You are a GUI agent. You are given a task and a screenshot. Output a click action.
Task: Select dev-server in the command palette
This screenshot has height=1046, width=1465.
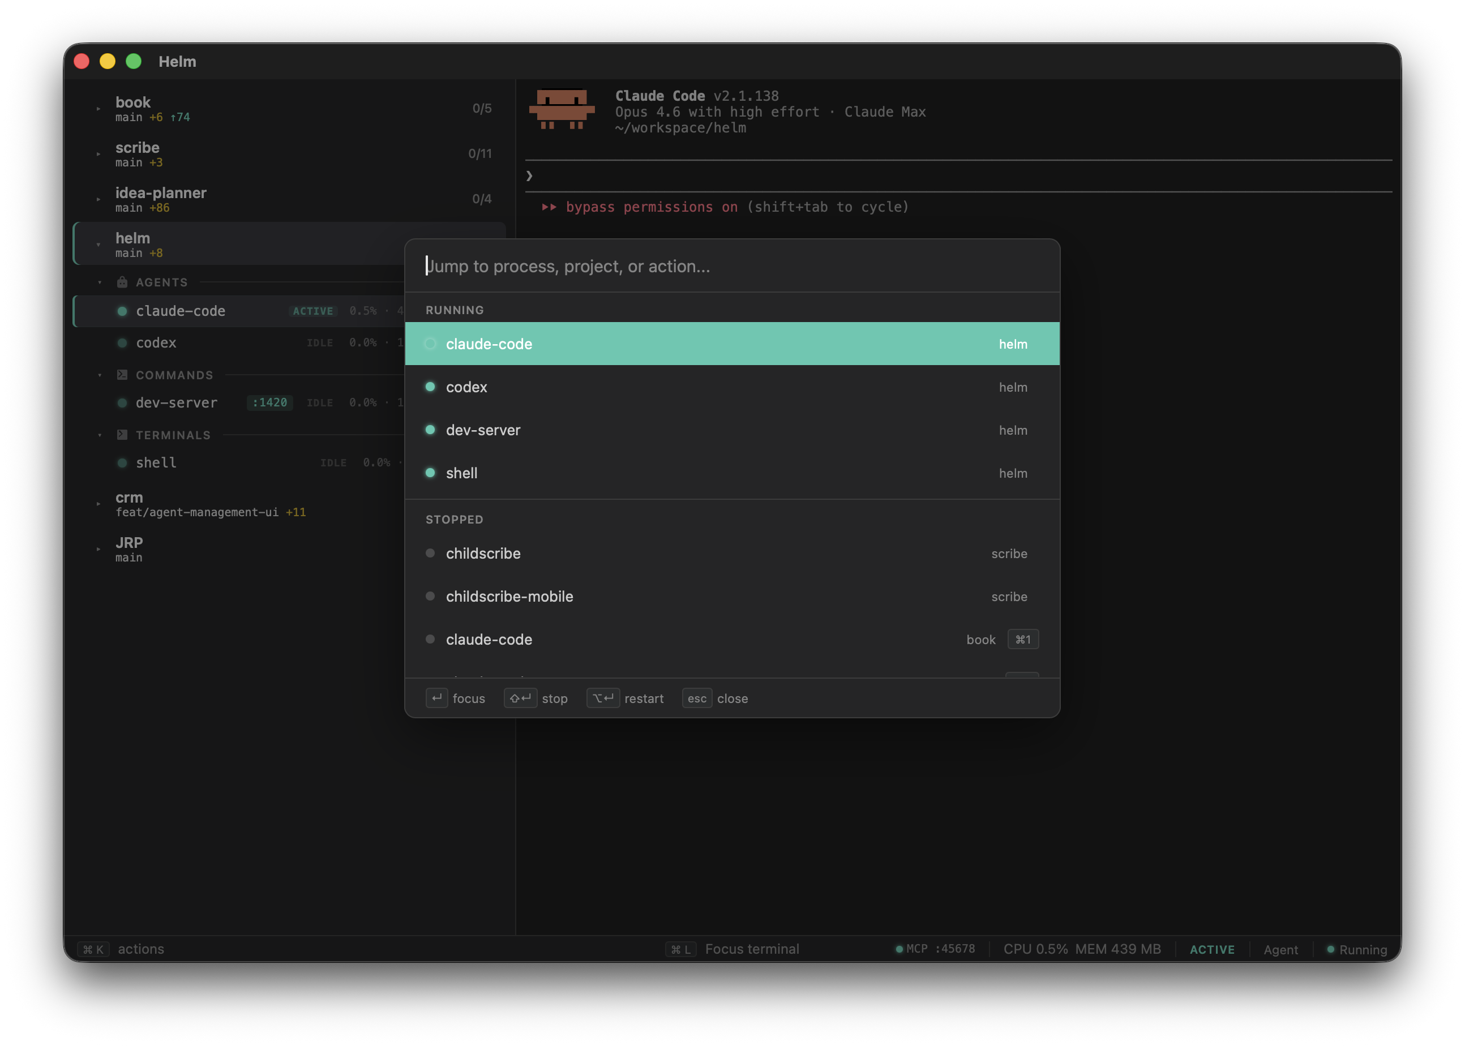pyautogui.click(x=732, y=430)
